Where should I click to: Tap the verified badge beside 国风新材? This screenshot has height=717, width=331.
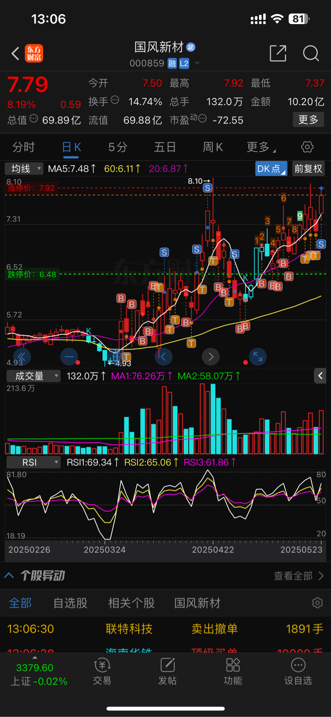(190, 47)
